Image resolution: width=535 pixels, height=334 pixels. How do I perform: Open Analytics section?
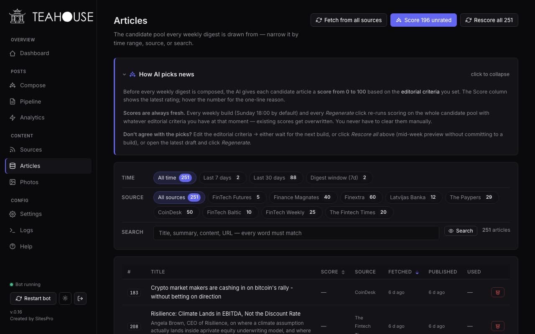[48, 117]
